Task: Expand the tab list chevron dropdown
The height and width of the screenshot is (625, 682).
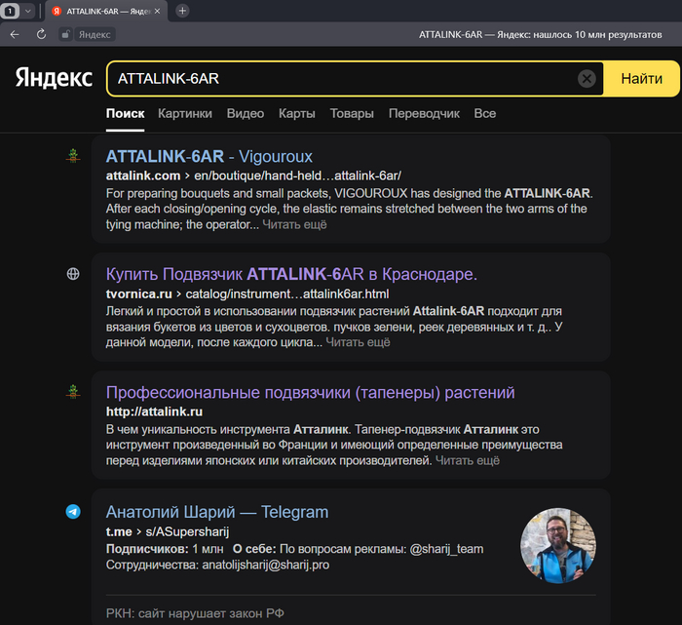Action: coord(28,11)
